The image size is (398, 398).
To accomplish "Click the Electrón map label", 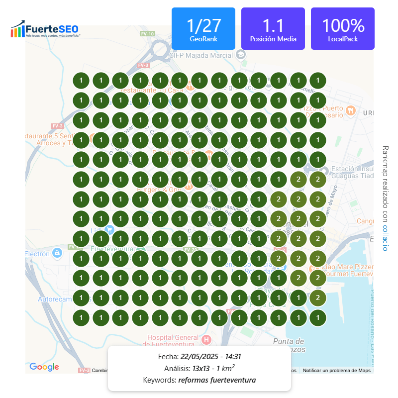I will click(37, 254).
